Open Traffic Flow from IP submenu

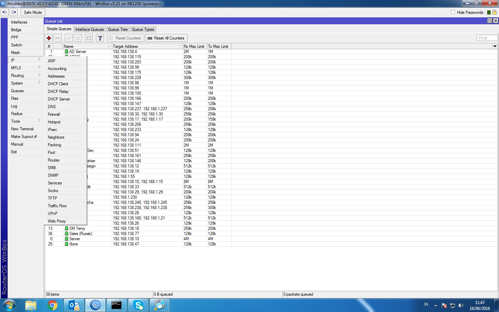(65, 206)
